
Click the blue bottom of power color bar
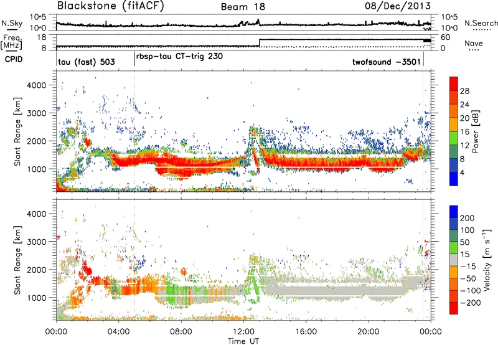click(x=454, y=179)
